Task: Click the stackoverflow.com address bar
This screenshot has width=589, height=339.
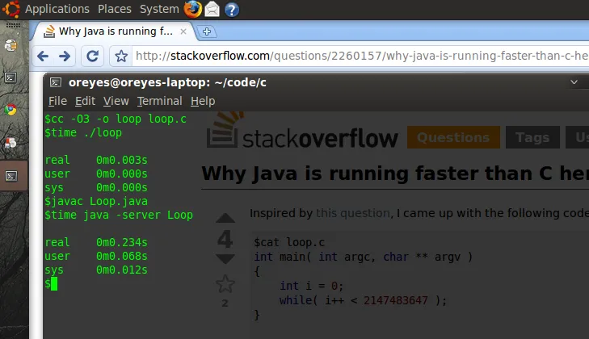Action: (360, 56)
